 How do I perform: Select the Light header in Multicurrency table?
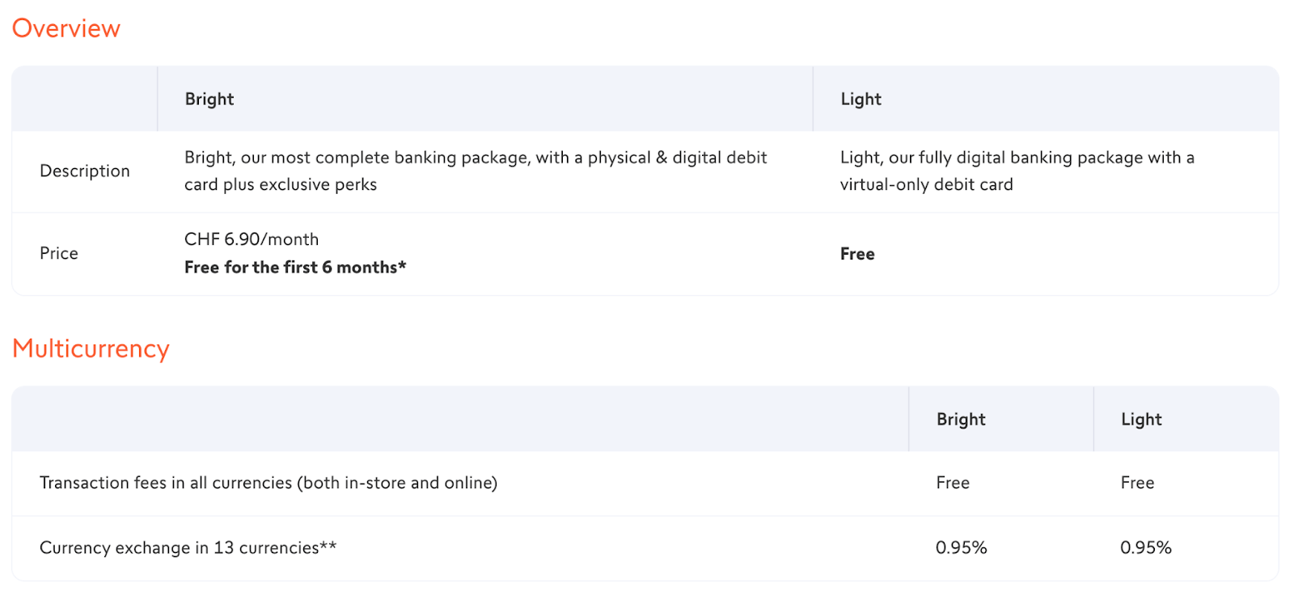pyautogui.click(x=1141, y=419)
